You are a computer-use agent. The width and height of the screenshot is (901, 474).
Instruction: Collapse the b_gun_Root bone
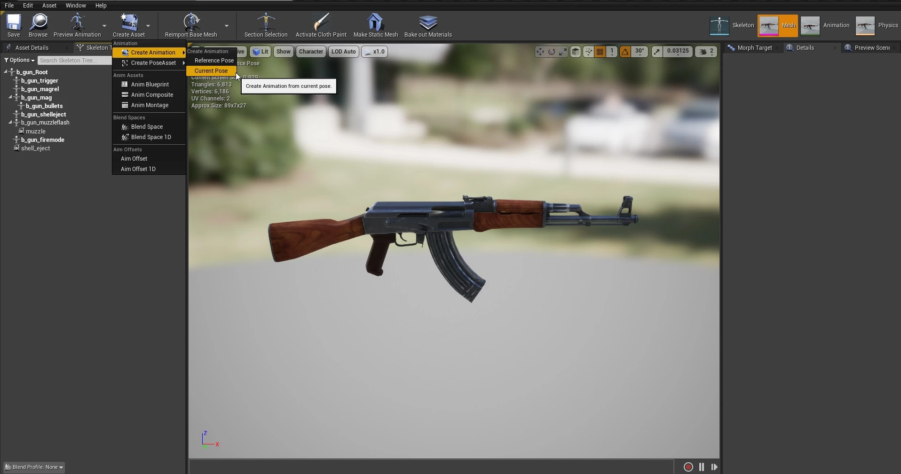[x=6, y=72]
